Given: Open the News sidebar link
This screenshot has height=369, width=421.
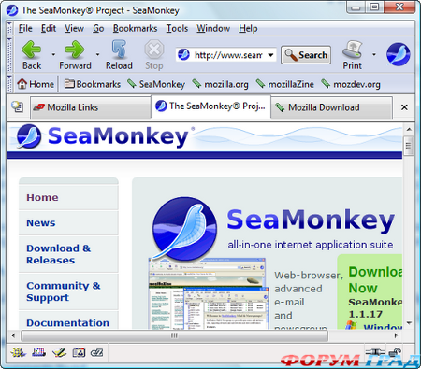Looking at the screenshot, I should [x=41, y=223].
